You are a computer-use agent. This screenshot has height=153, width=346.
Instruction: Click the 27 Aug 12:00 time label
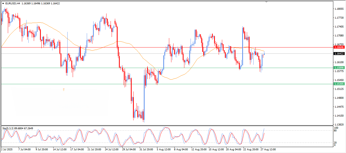click(x=268, y=149)
